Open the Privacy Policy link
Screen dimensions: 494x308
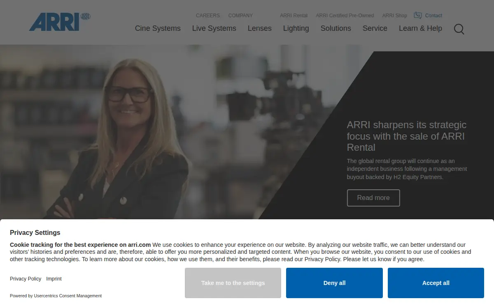click(x=26, y=279)
